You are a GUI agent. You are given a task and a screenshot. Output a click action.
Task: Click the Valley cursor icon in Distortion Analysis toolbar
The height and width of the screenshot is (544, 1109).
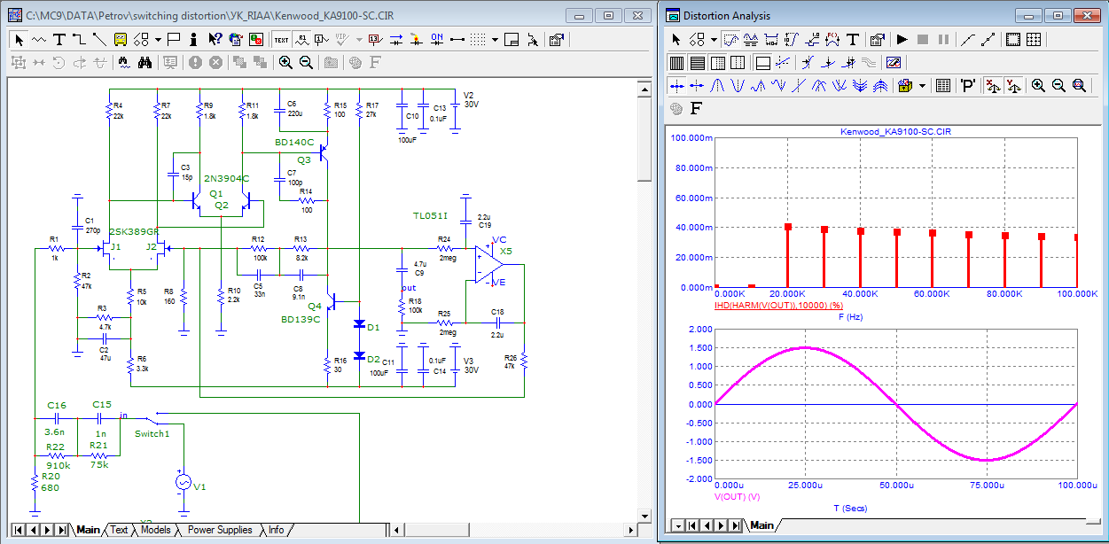coord(737,86)
